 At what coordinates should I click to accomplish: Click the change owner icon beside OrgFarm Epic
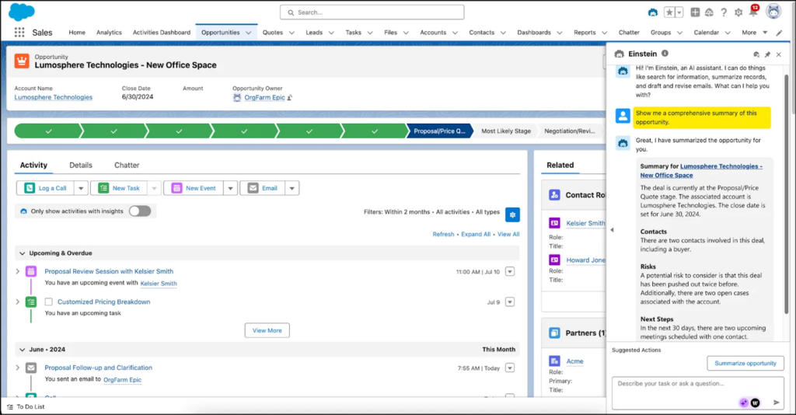pos(290,97)
